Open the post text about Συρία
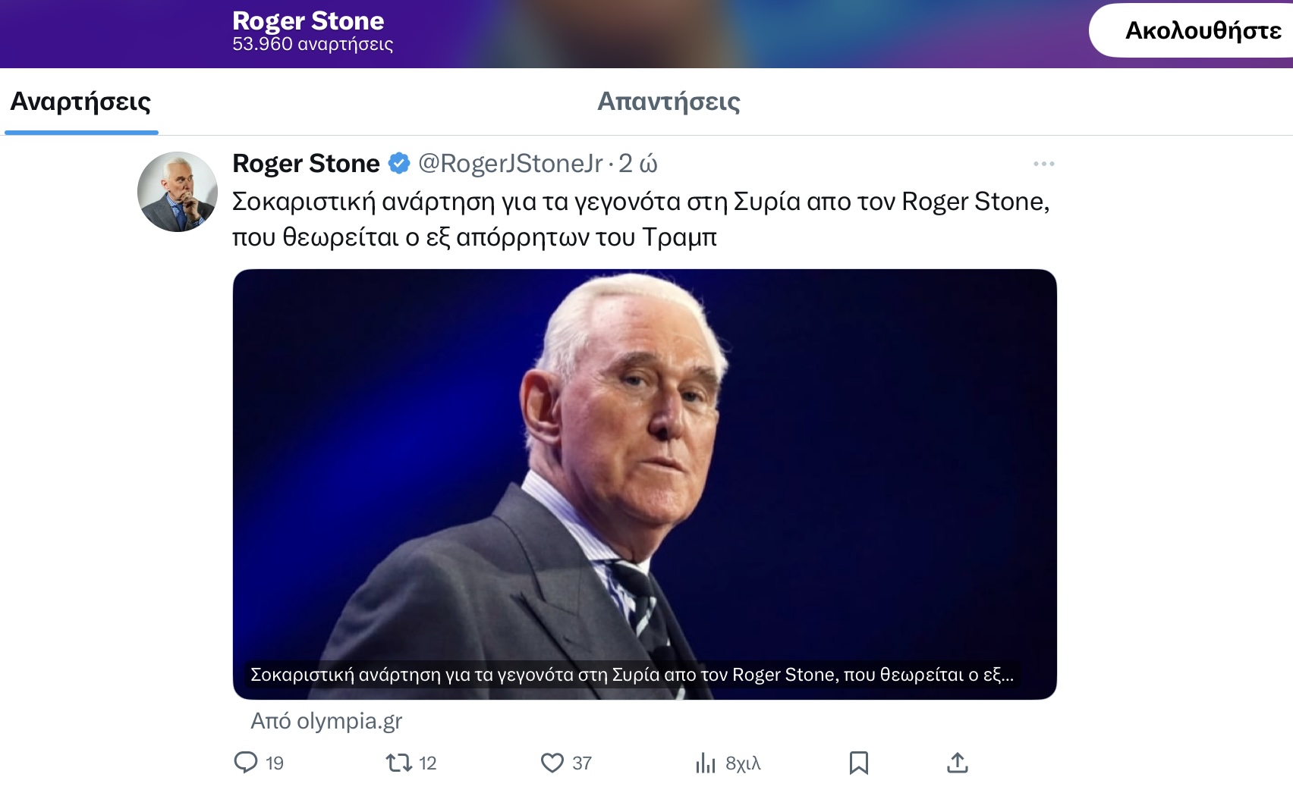This screenshot has height=793, width=1293. pyautogui.click(x=640, y=219)
